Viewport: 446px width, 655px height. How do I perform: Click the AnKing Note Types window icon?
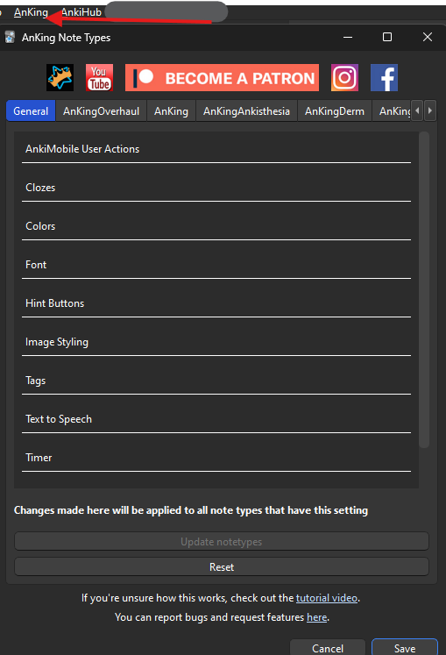click(10, 37)
